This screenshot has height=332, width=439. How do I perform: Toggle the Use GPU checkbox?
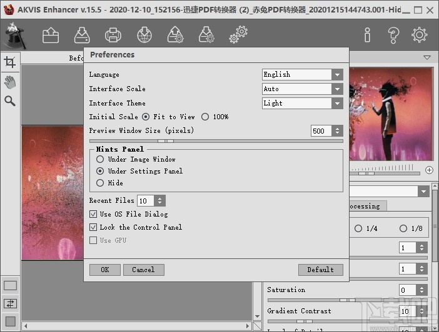(93, 240)
